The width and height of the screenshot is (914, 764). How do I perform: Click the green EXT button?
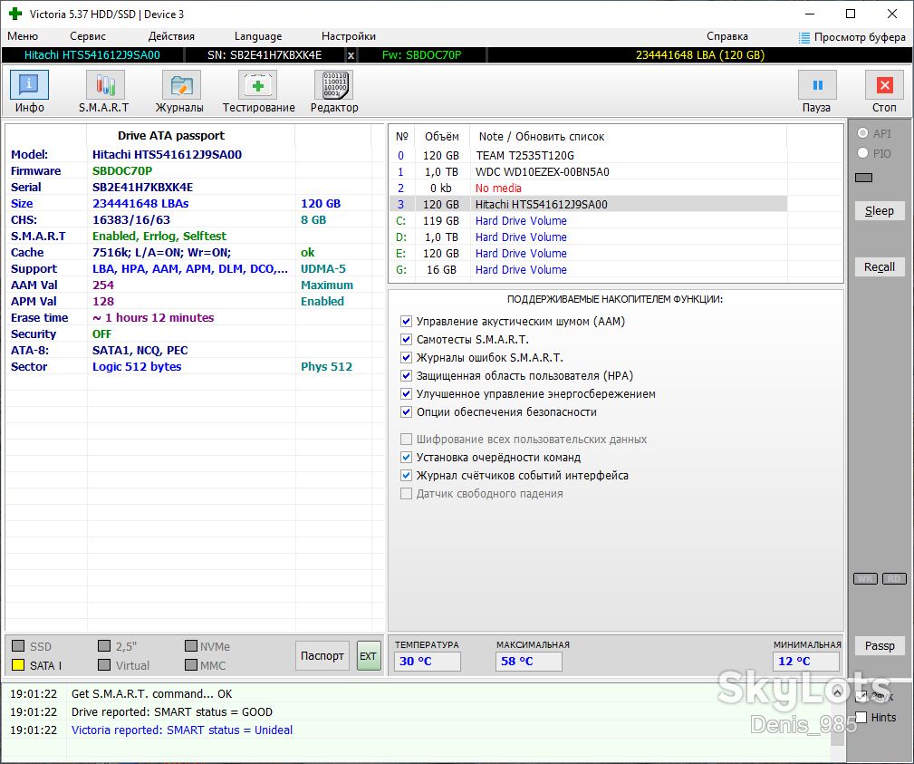(x=369, y=656)
